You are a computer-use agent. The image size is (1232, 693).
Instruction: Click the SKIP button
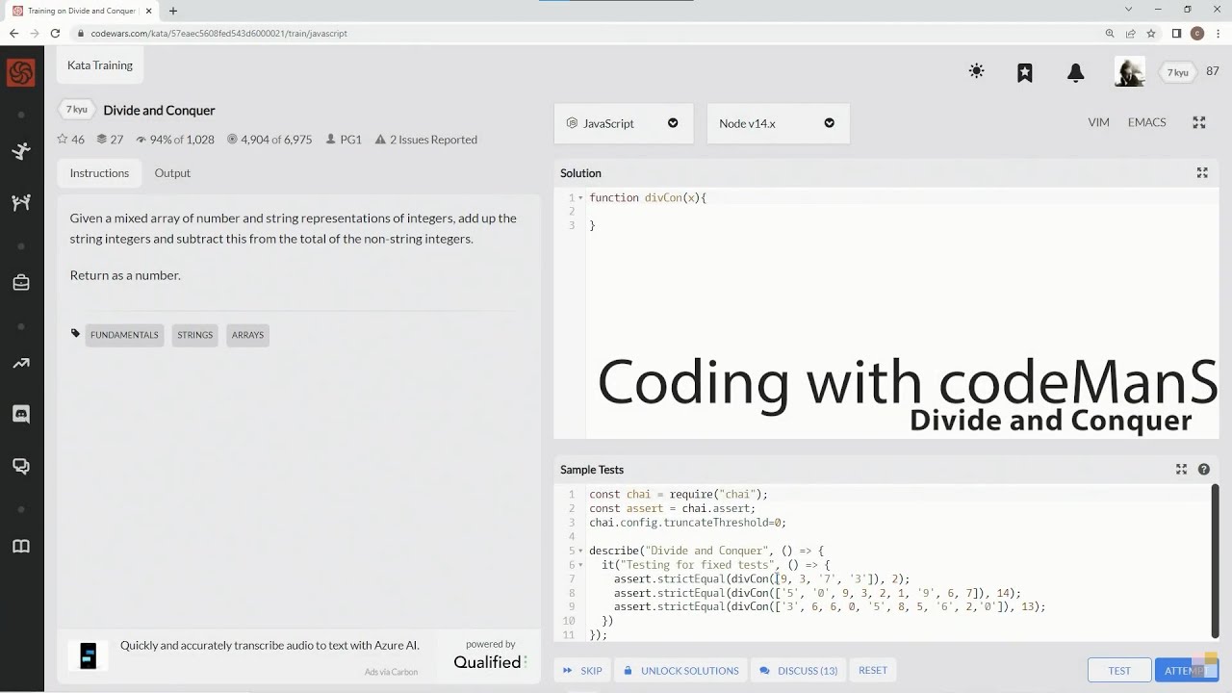(x=582, y=670)
